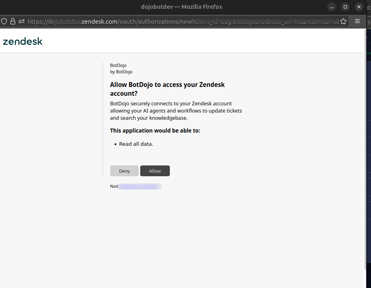371x288 pixels.
Task: Click the page vertical scrollbar
Action: (365, 149)
